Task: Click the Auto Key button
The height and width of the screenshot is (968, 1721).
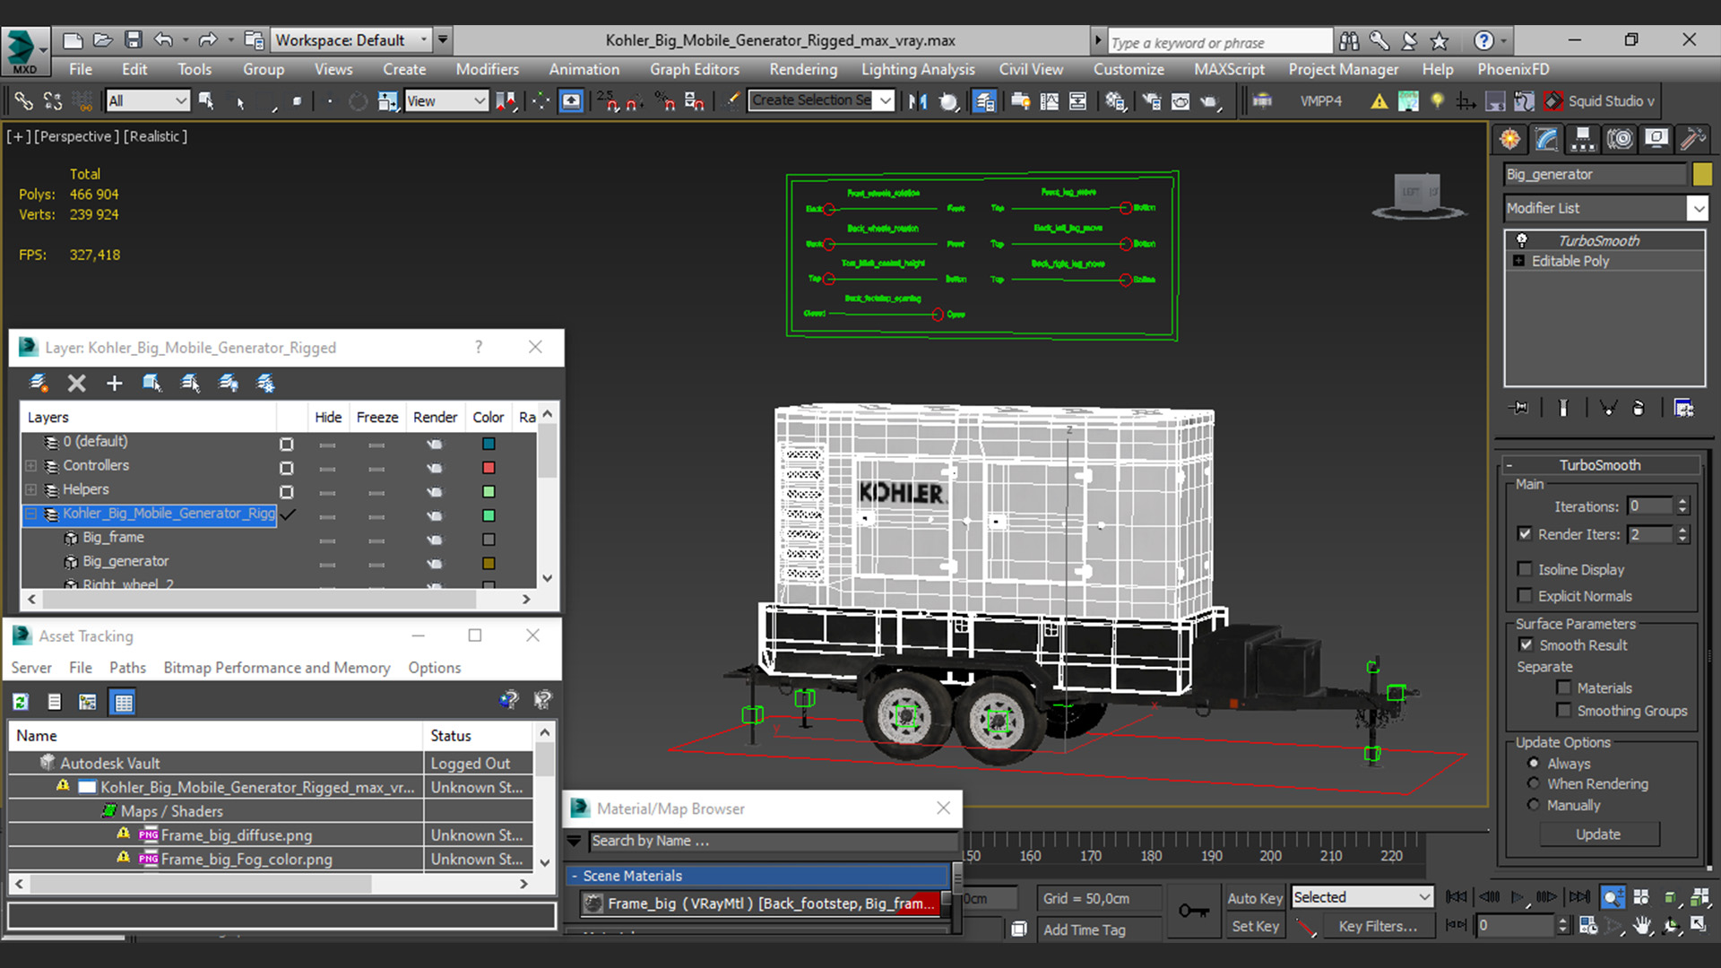Action: tap(1254, 898)
